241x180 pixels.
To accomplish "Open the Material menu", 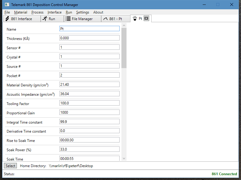I will (20, 12).
